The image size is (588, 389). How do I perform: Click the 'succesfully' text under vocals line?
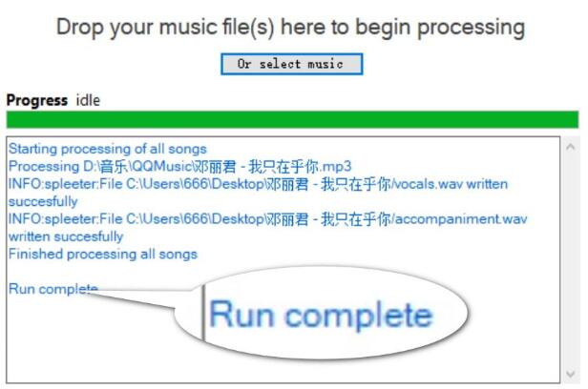tap(43, 201)
